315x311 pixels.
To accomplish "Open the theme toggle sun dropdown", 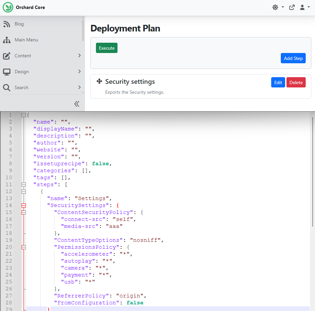I will click(x=278, y=7).
